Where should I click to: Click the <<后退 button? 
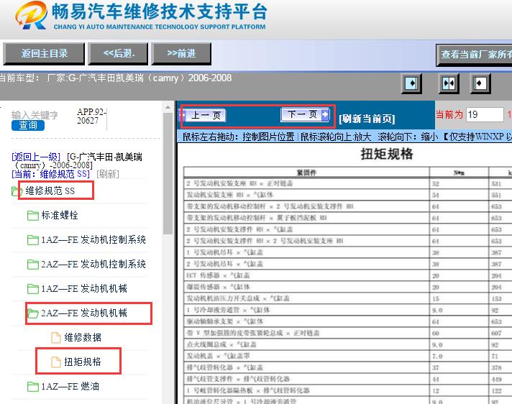tap(118, 53)
